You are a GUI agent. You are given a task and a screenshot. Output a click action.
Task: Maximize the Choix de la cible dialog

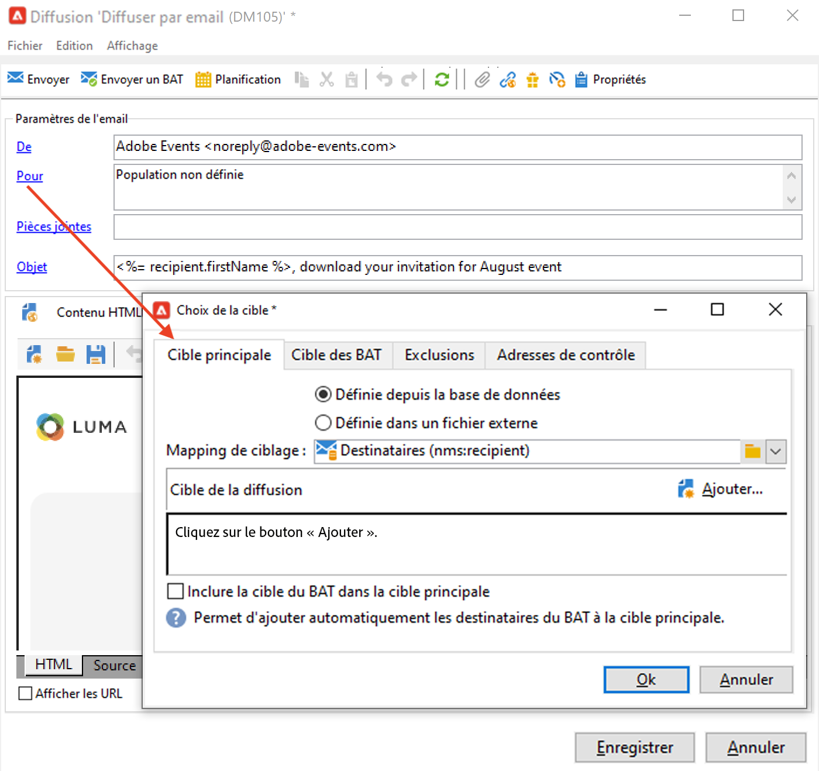717,309
